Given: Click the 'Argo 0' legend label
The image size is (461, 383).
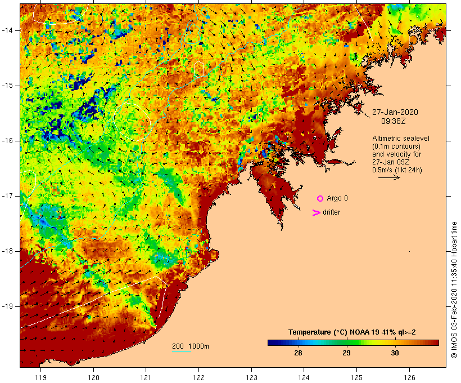Looking at the screenshot, I should coord(337,198).
